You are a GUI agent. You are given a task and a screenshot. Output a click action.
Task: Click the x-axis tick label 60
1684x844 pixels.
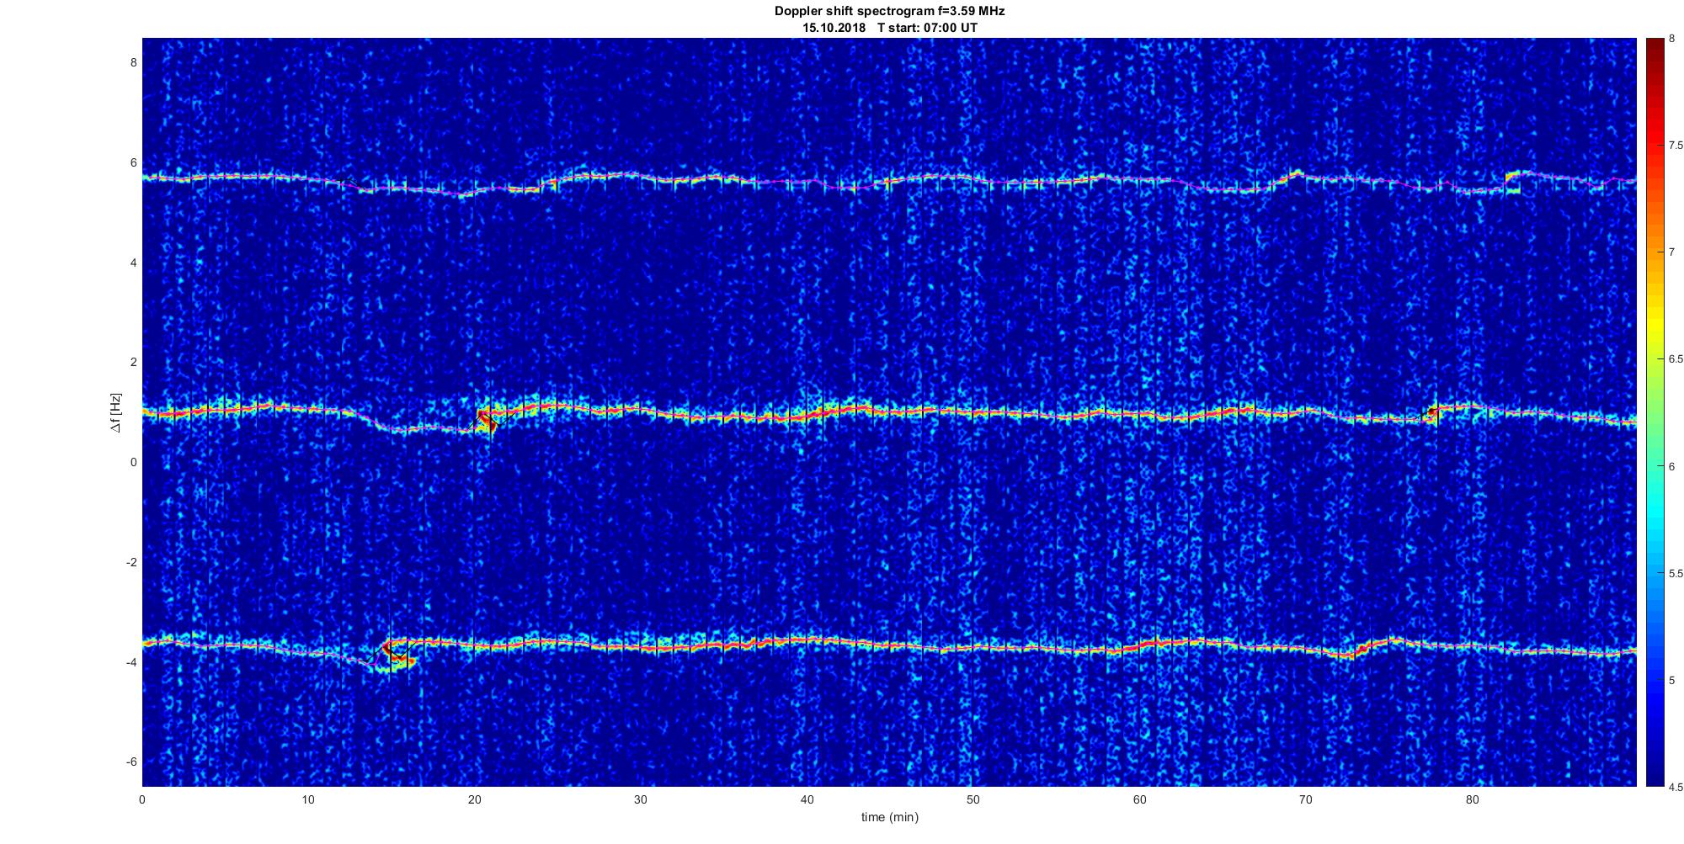click(x=1139, y=799)
